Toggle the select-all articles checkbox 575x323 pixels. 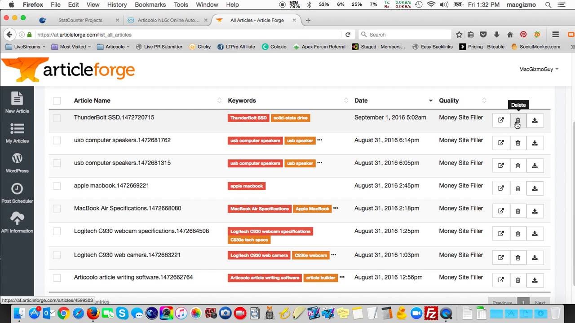click(x=57, y=100)
